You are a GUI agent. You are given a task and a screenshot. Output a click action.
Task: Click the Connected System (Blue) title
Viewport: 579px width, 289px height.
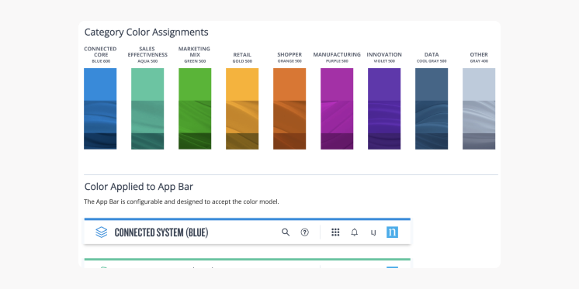pyautogui.click(x=161, y=232)
